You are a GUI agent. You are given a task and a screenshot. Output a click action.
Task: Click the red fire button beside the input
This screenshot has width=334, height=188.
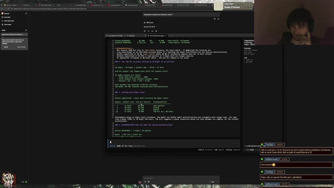140,182
